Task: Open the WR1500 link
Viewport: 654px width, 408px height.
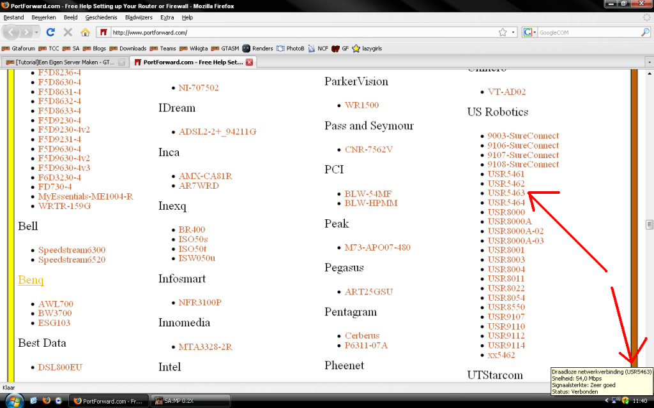Action: click(x=361, y=105)
